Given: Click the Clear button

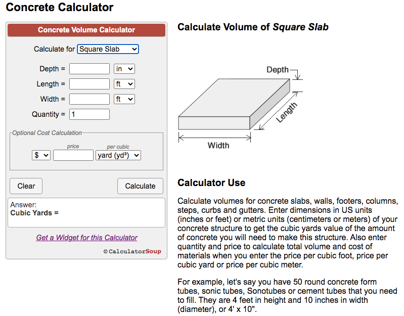Looking at the screenshot, I should [26, 186].
